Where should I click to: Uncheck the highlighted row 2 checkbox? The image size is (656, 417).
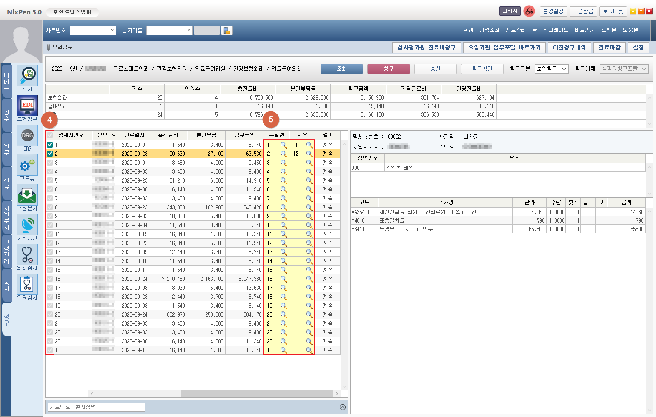pyautogui.click(x=50, y=154)
